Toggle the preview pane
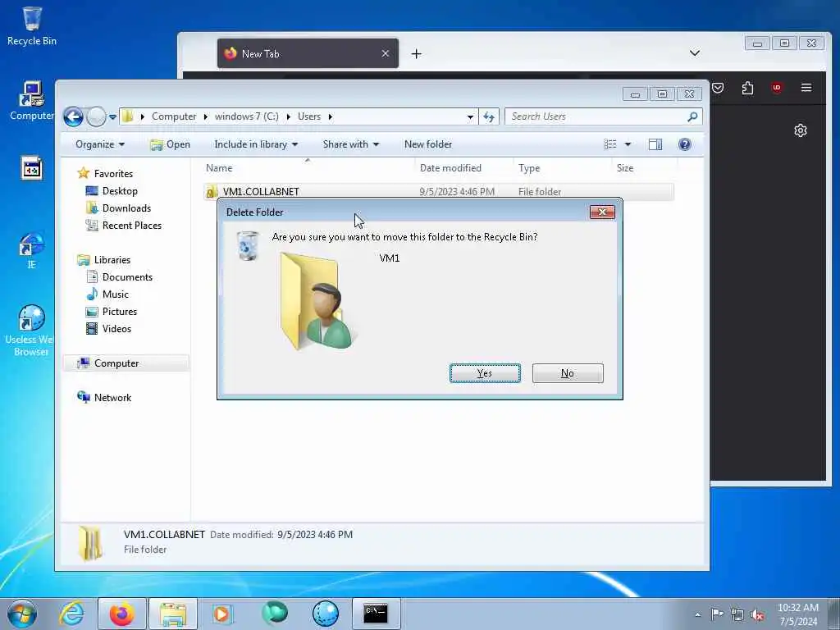840x630 pixels. click(x=655, y=144)
